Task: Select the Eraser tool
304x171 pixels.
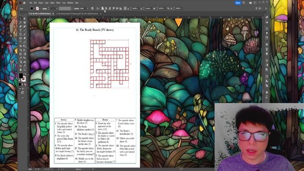Action: coord(24,38)
